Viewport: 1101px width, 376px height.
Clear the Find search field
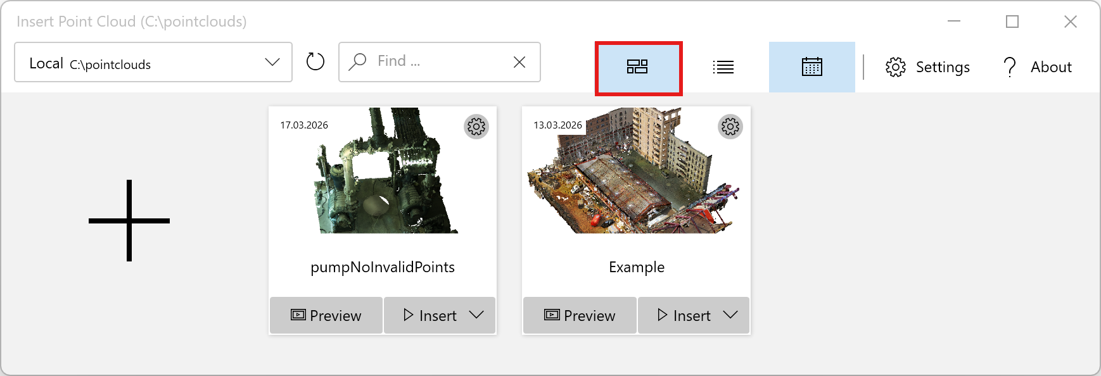(519, 62)
